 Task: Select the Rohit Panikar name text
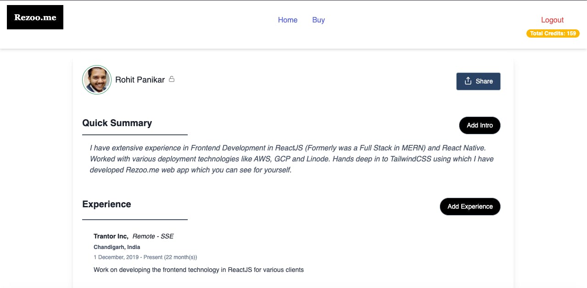tap(140, 80)
